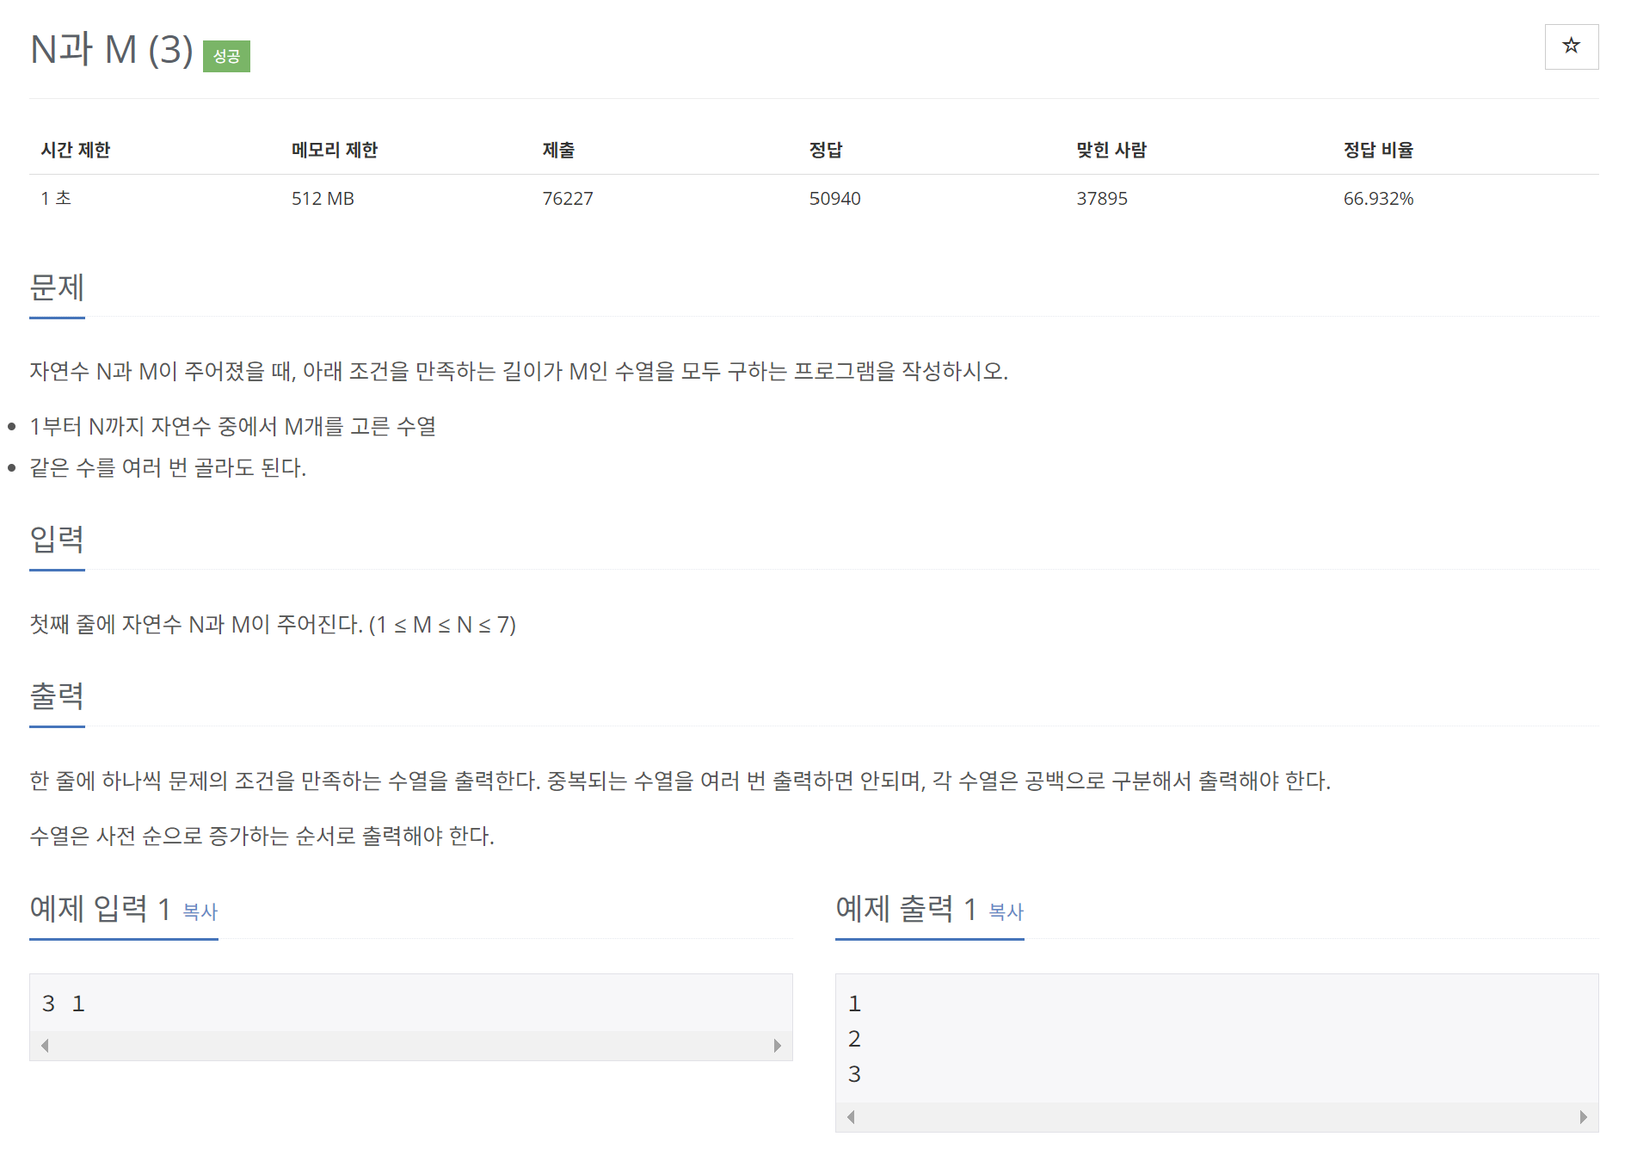Image resolution: width=1631 pixels, height=1155 pixels.
Task: Click the 시간 제한 column header
Action: coord(76,150)
